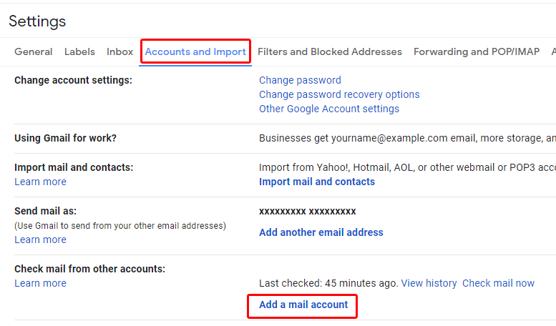Click Learn more under Check mail from other accounts
Image resolution: width=556 pixels, height=326 pixels.
40,283
